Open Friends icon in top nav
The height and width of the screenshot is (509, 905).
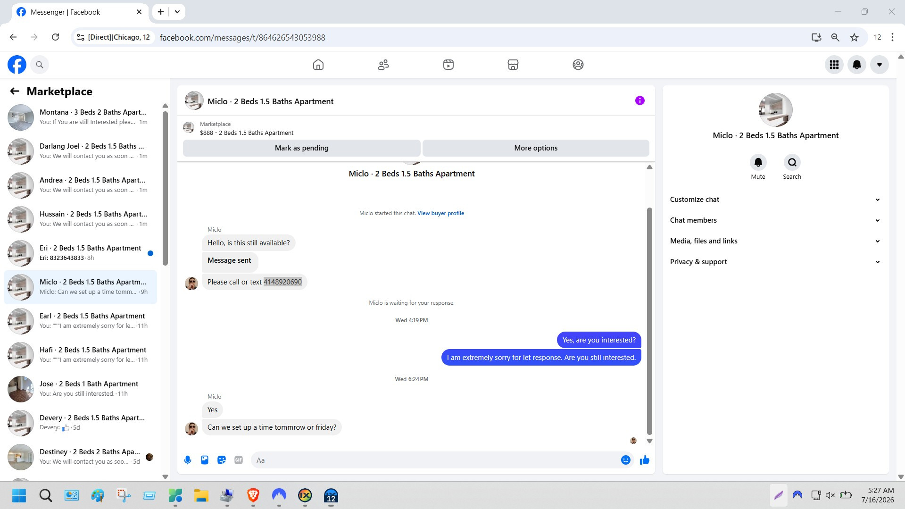pos(383,65)
